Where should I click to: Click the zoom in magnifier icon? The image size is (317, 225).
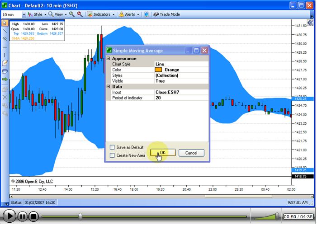pyautogui.click(x=72, y=14)
